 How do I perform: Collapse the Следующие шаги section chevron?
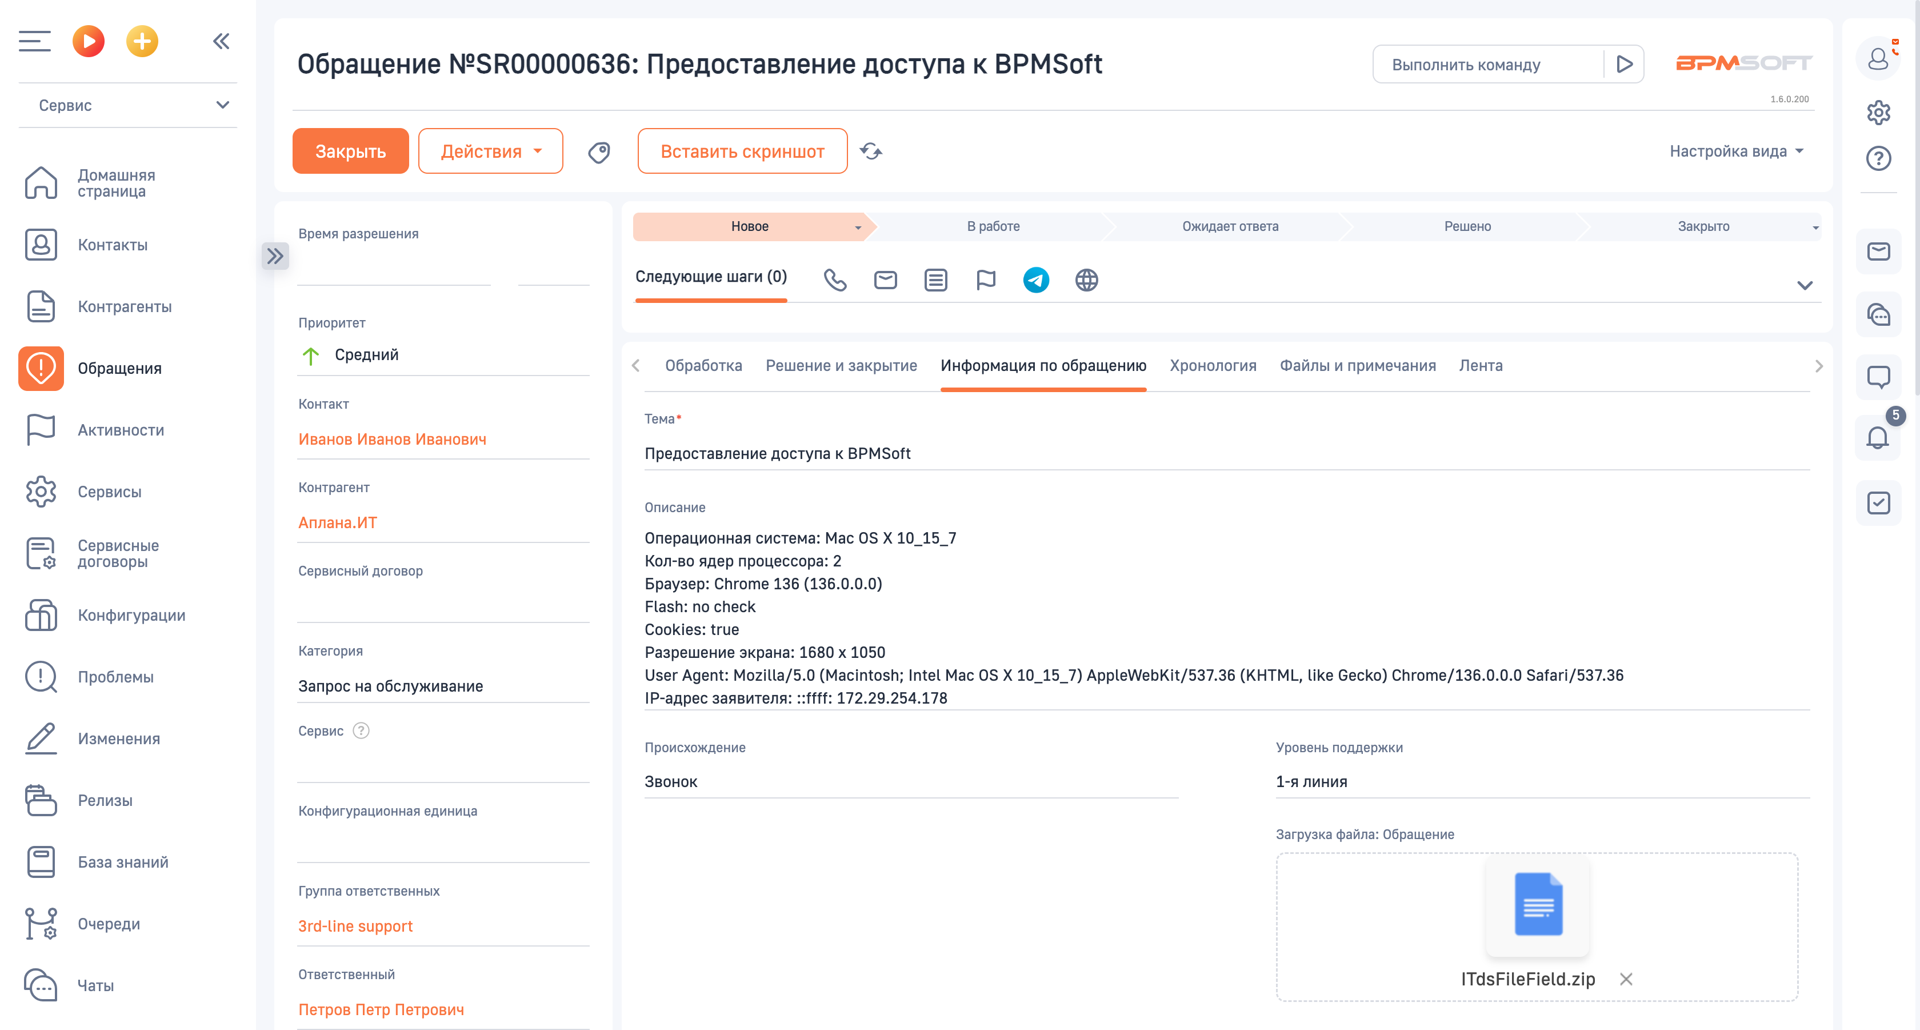[1805, 285]
